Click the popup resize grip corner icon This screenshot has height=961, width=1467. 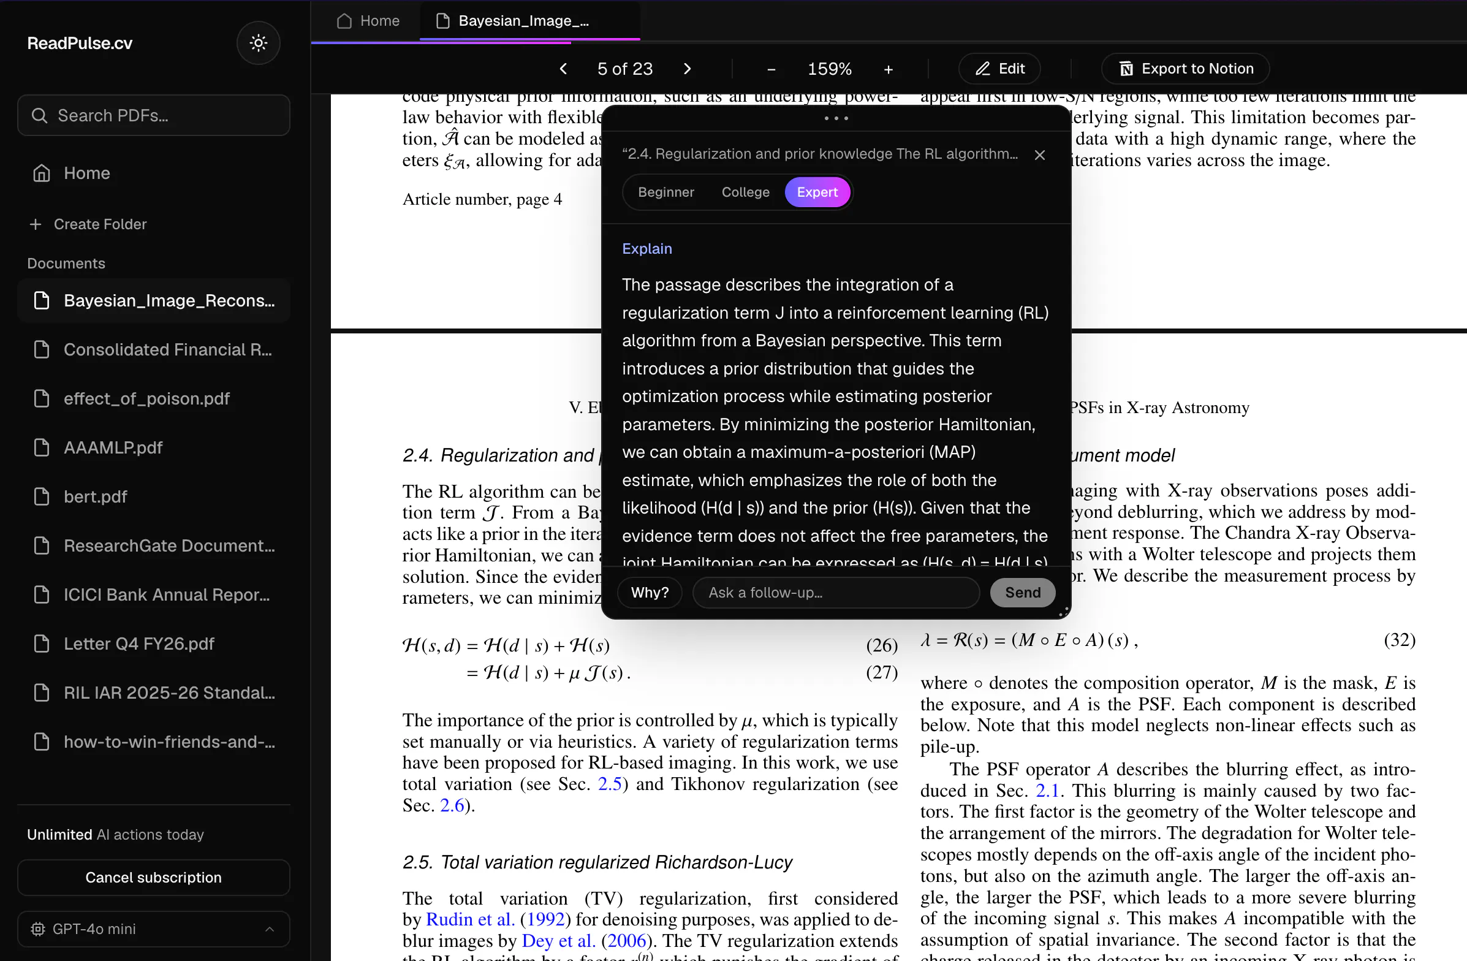click(1063, 612)
